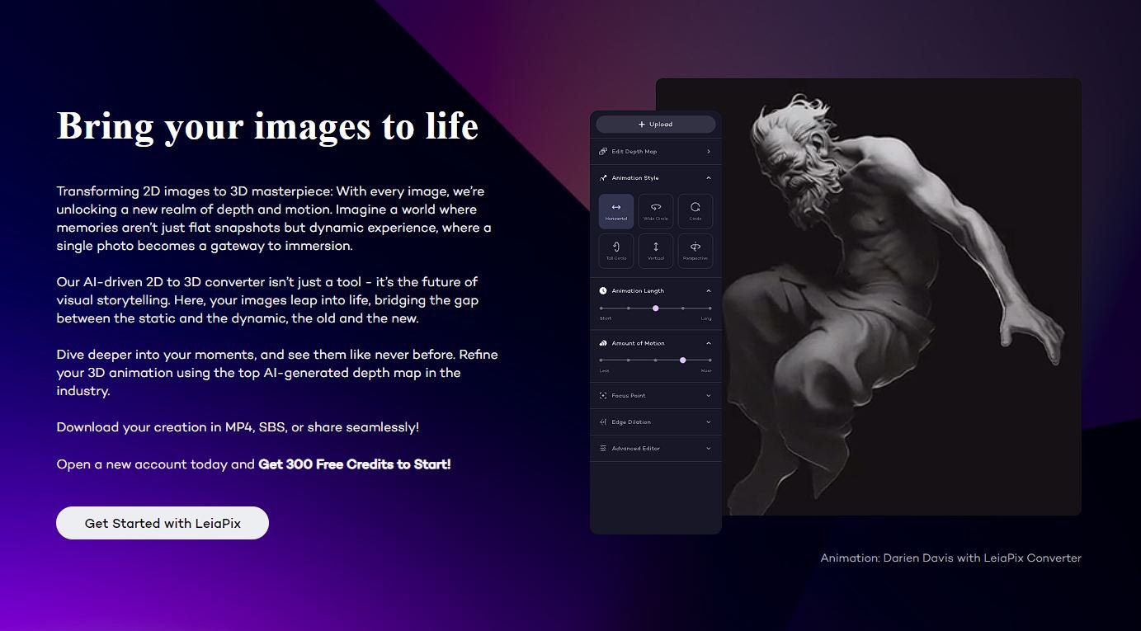1141x631 pixels.
Task: Expand the Focus Point section
Action: click(709, 396)
